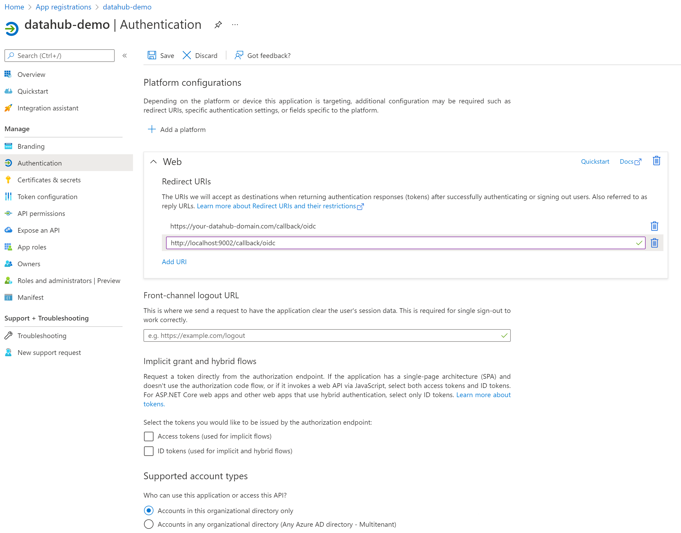Navigate to App registrations breadcrumb
Screen dimensions: 681x533
coord(63,7)
